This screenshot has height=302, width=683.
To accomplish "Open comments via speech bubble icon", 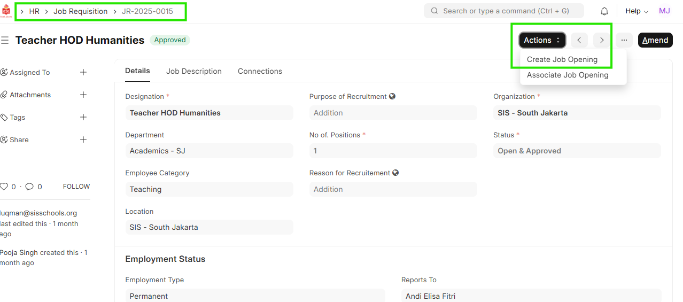I will tap(29, 187).
